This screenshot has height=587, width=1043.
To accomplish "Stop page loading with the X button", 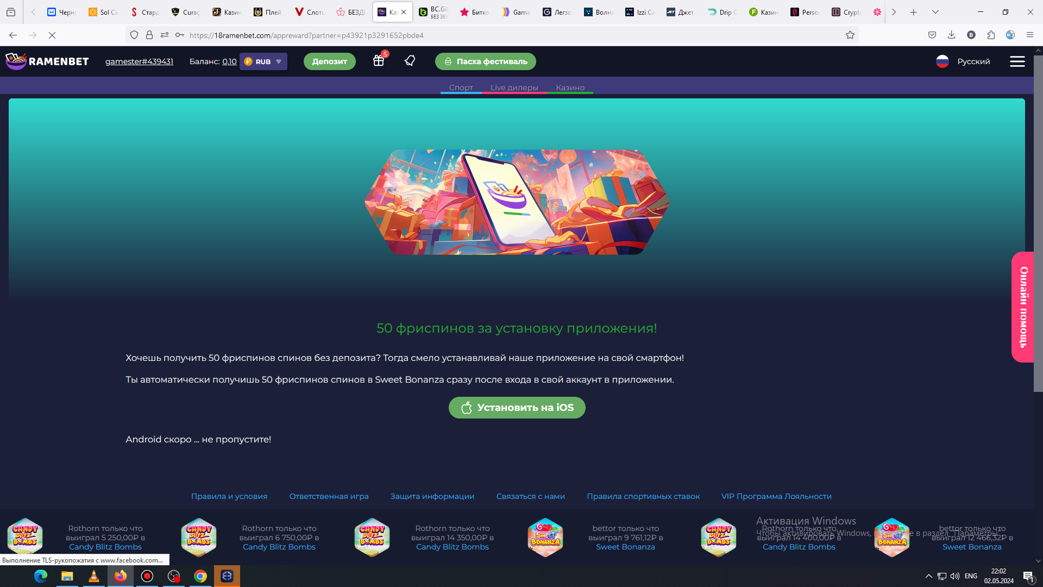I will tap(52, 35).
